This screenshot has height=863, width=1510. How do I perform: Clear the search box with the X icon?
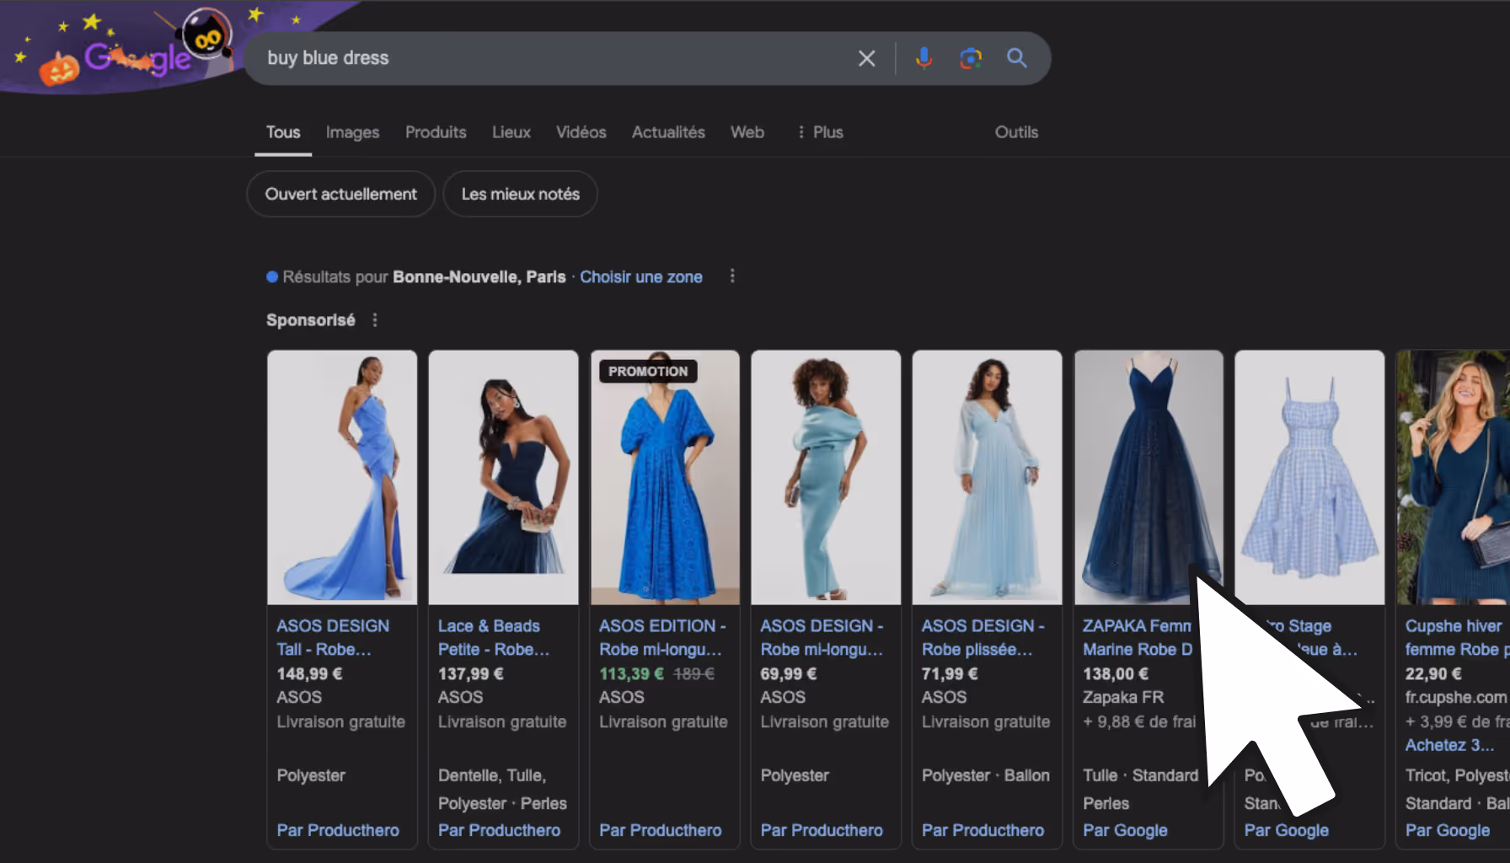866,58
